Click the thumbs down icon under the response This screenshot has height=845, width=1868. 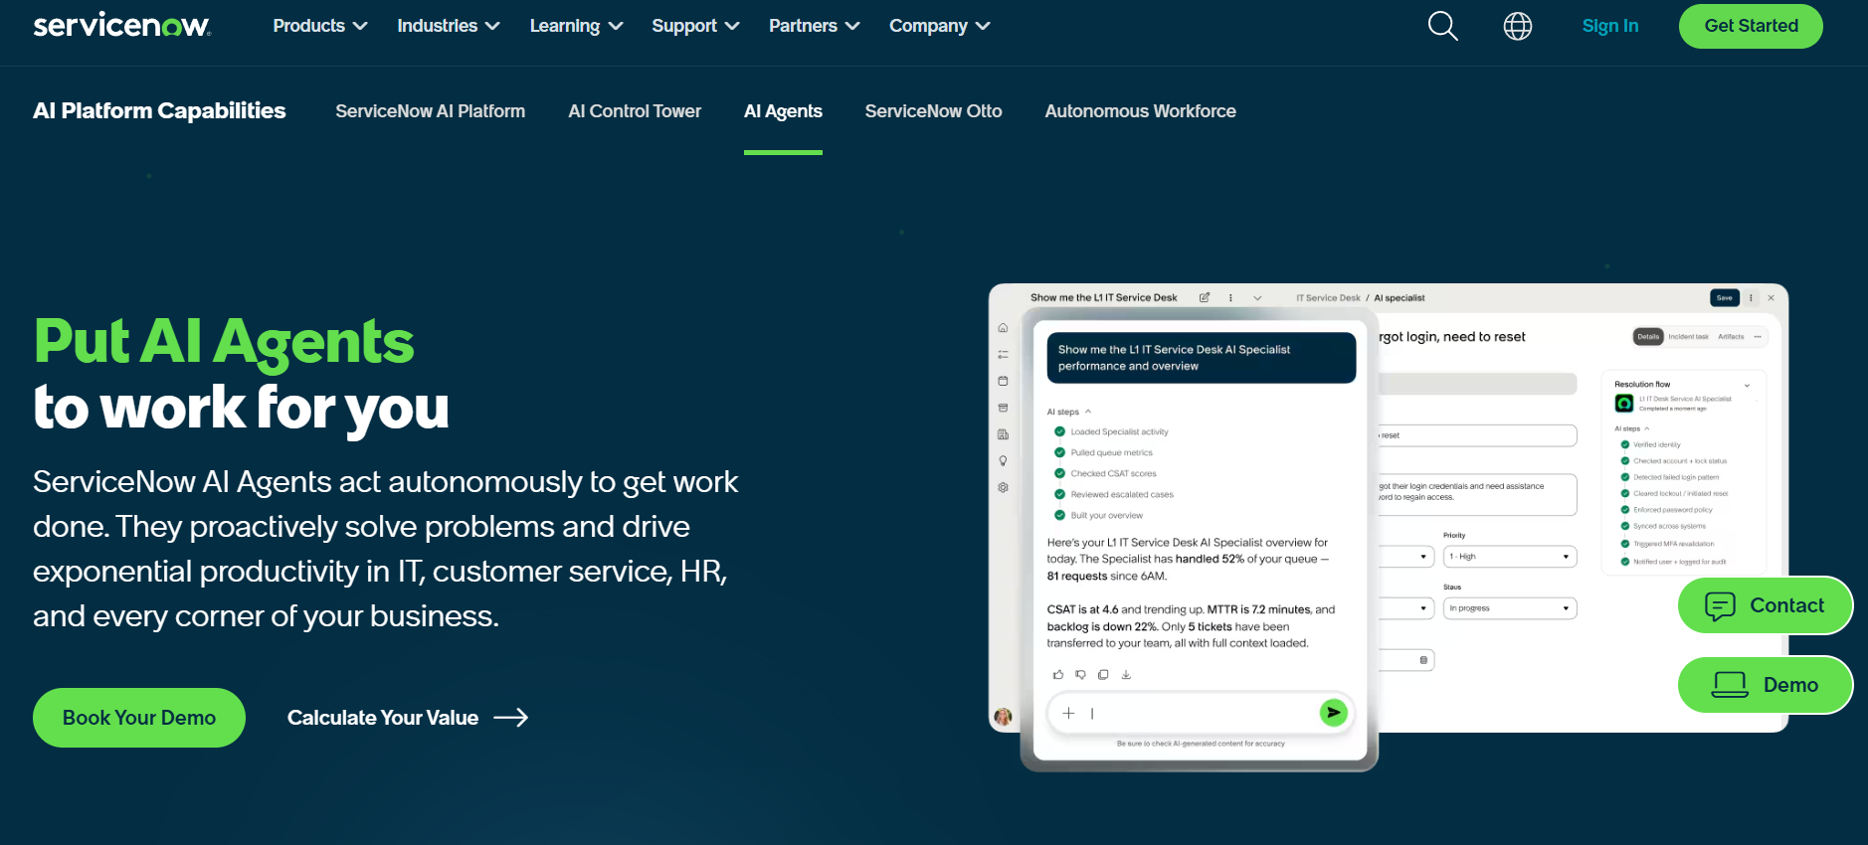point(1080,674)
